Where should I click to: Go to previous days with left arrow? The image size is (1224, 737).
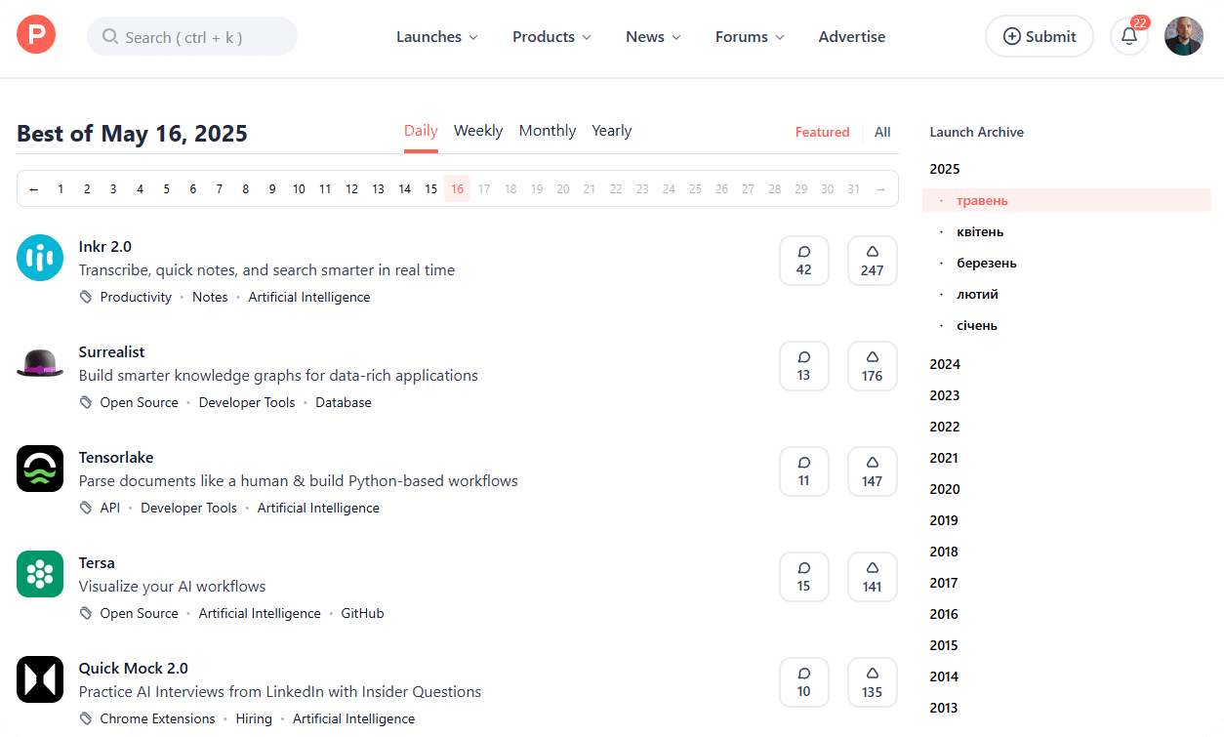tap(34, 189)
